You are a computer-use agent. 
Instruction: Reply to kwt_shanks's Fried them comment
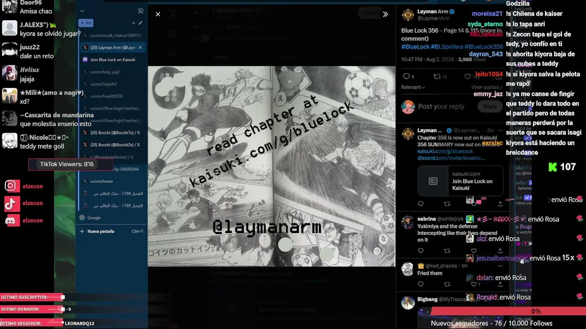click(421, 284)
